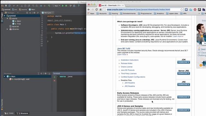Click the JRE Download button
This screenshot has width=206, height=116.
click(183, 84)
